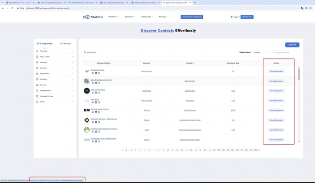Expand chevron beside Letter filter
The height and width of the screenshot is (183, 315).
[72, 102]
